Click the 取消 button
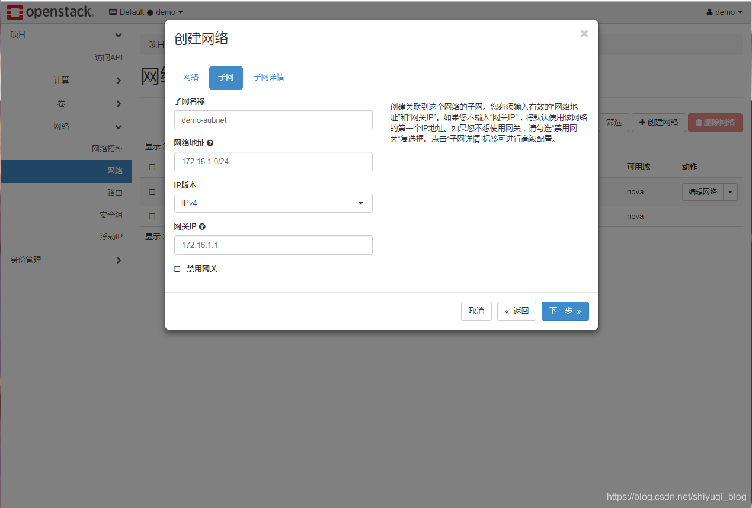 476,311
